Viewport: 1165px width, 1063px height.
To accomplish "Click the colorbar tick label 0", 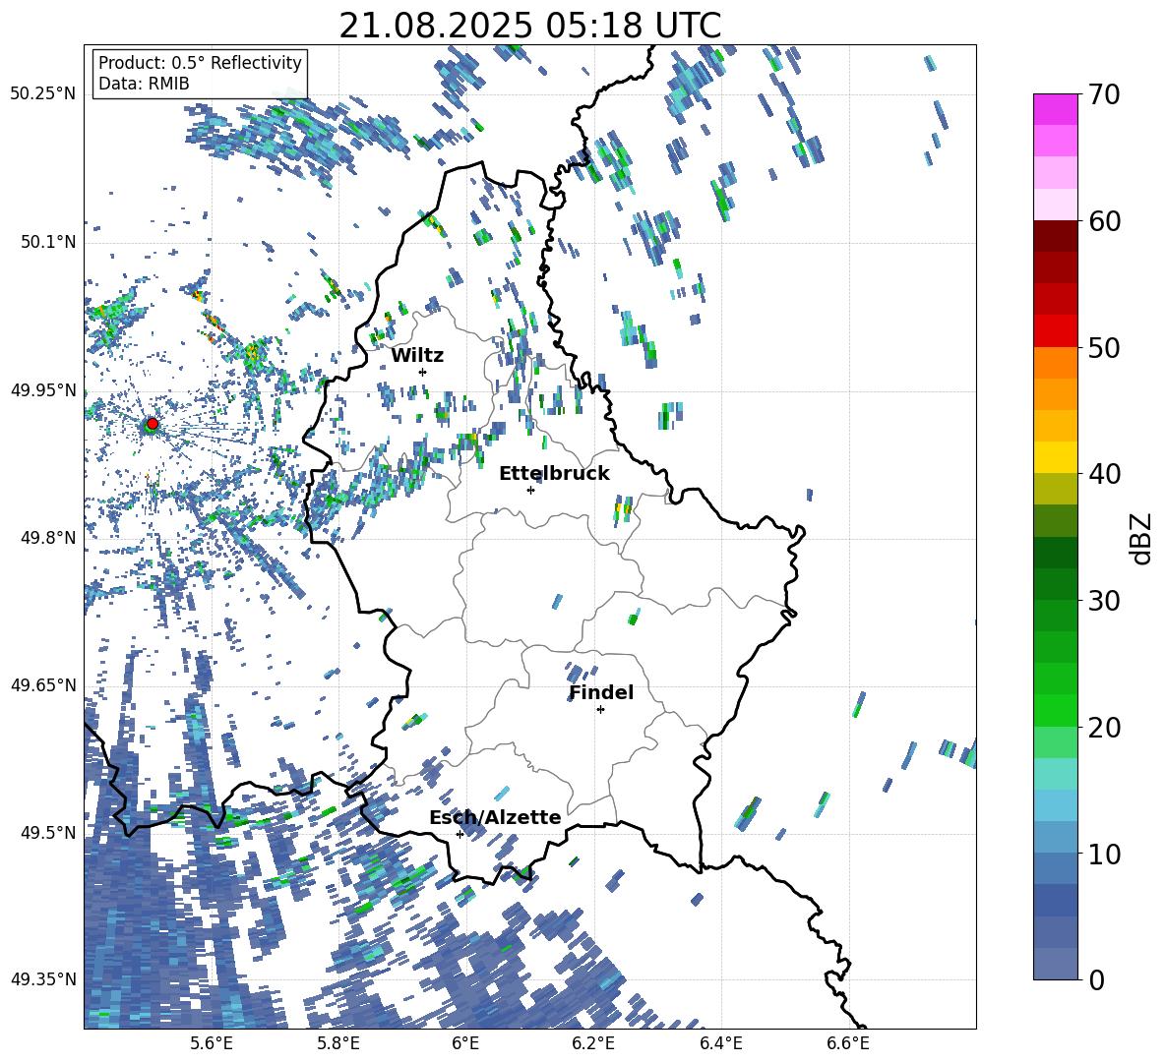I will tap(1096, 979).
